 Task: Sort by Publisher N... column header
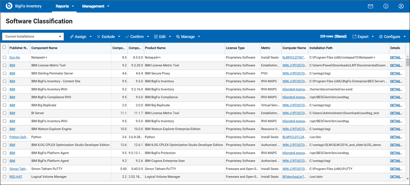tap(19, 48)
